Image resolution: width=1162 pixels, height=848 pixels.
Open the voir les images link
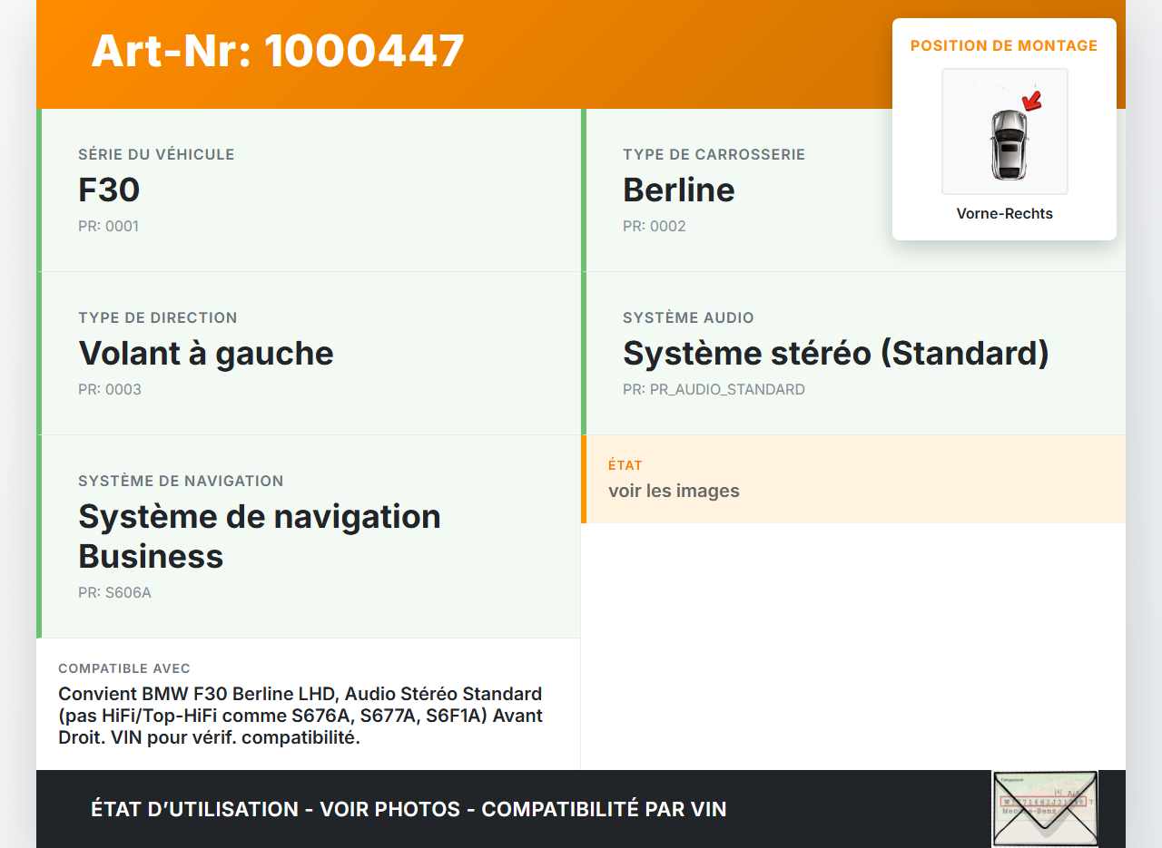[x=675, y=490]
